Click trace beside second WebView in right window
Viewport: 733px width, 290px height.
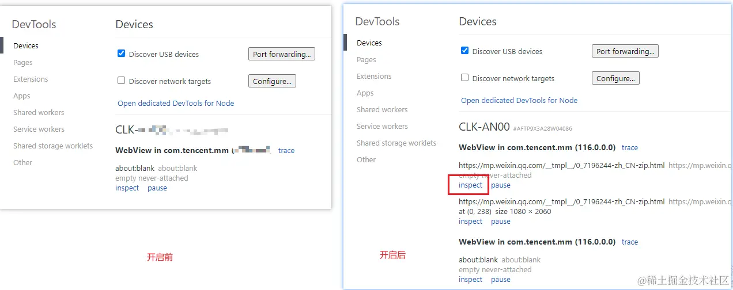630,242
